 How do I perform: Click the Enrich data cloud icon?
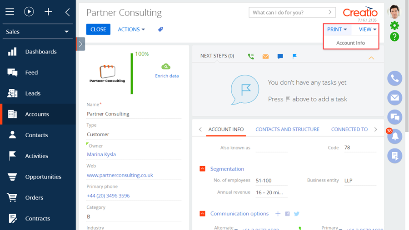pos(166,67)
